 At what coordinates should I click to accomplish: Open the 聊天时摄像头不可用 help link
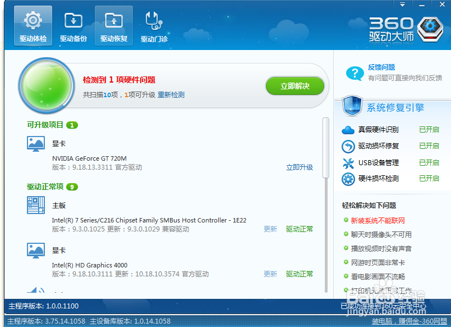pos(381,234)
